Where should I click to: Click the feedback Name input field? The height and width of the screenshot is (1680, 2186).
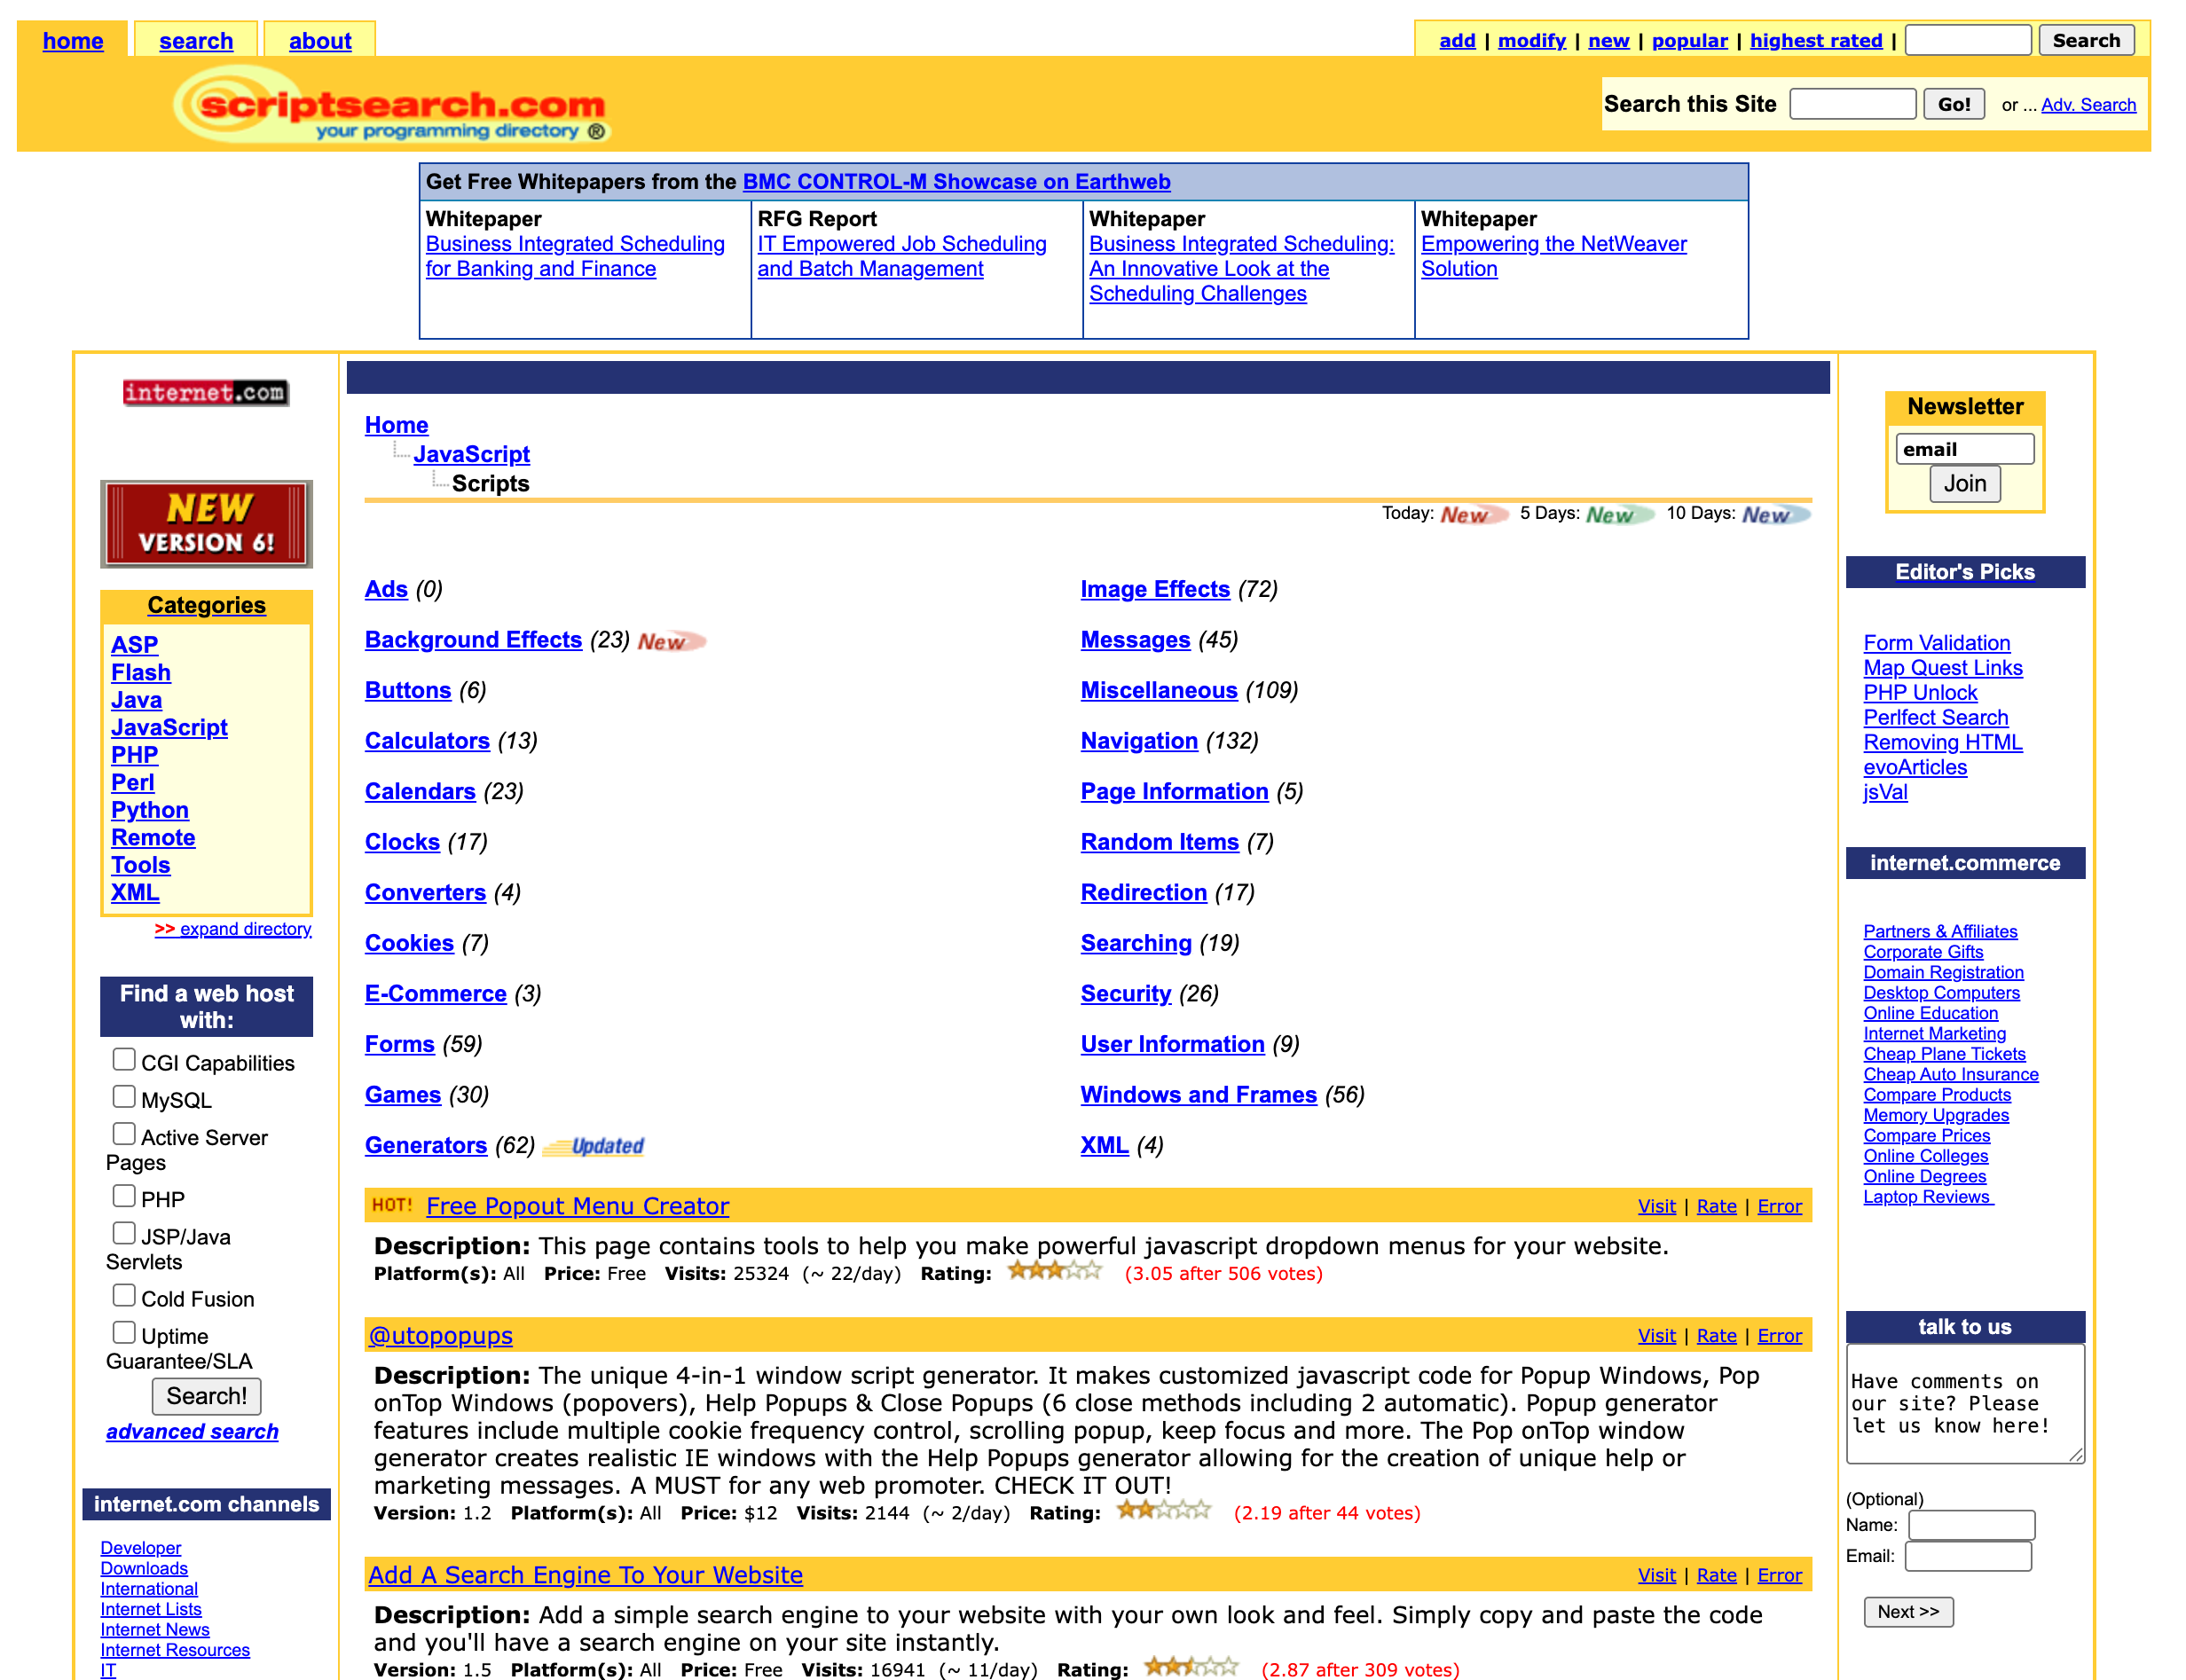[1971, 1525]
